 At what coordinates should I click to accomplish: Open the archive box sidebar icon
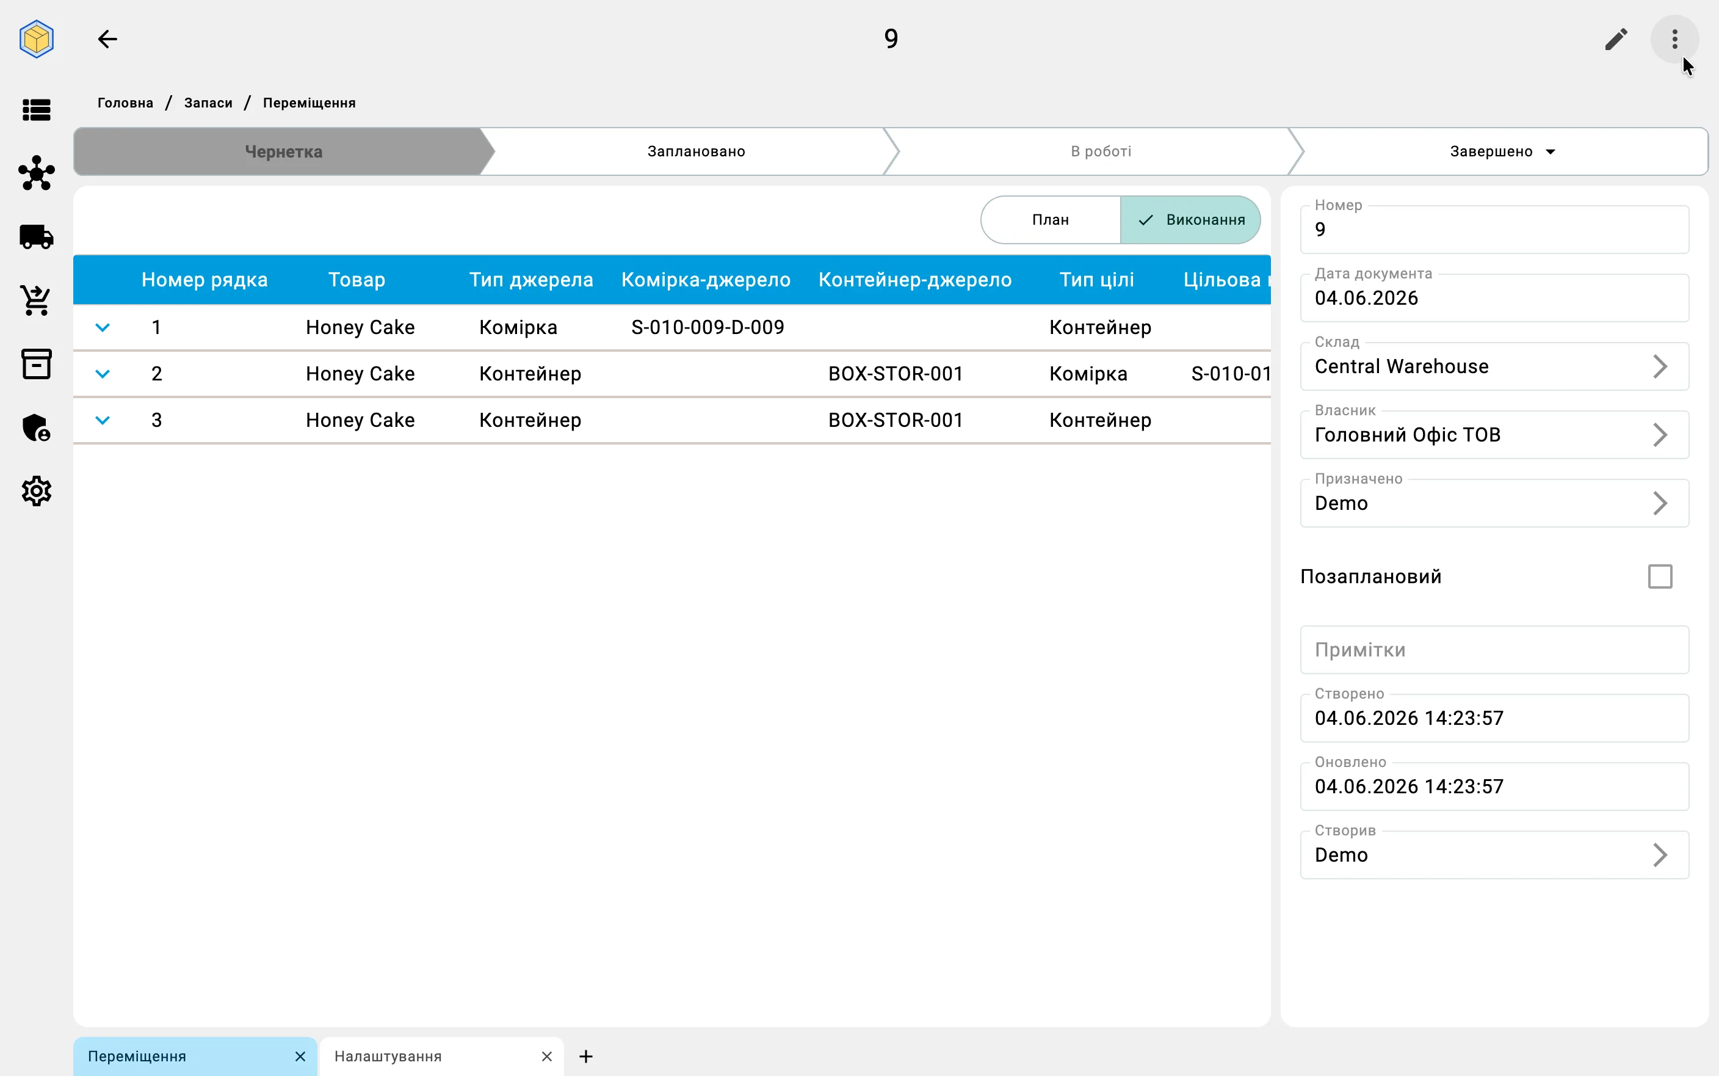[36, 363]
